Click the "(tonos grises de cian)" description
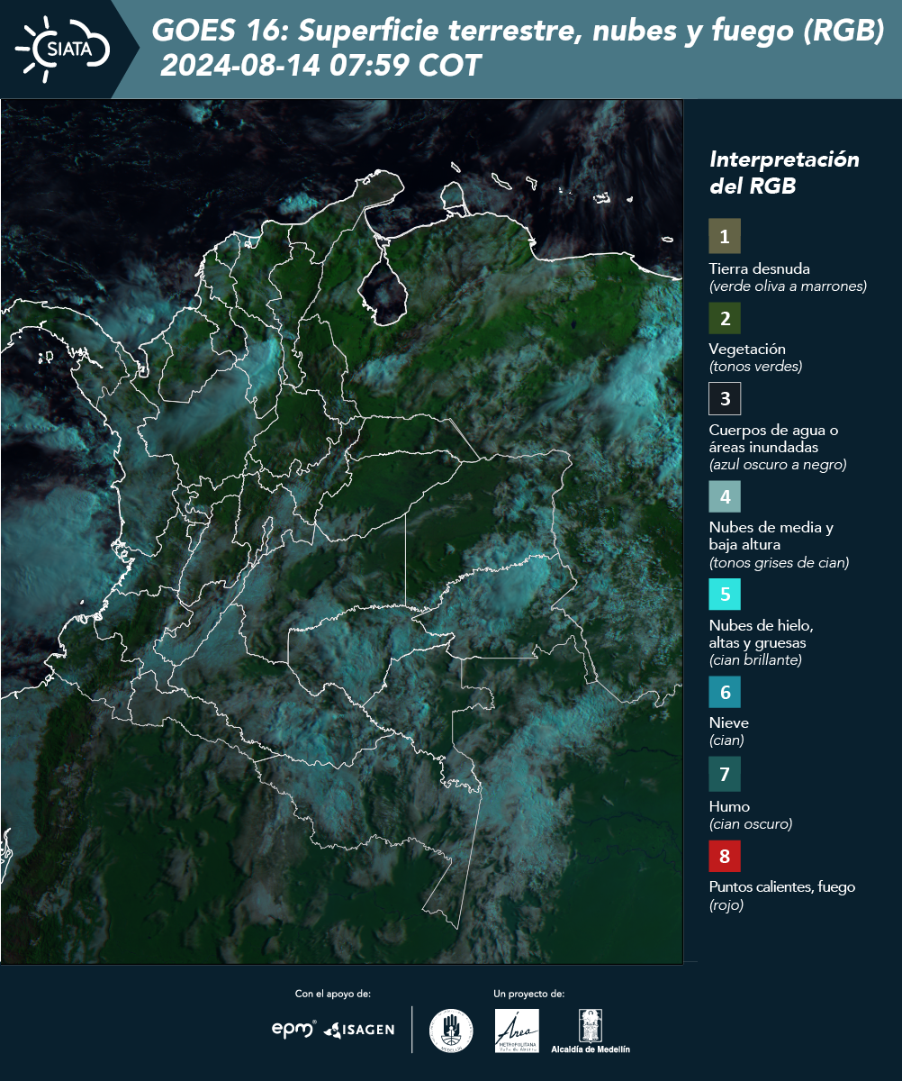This screenshot has width=902, height=1081. tap(779, 563)
